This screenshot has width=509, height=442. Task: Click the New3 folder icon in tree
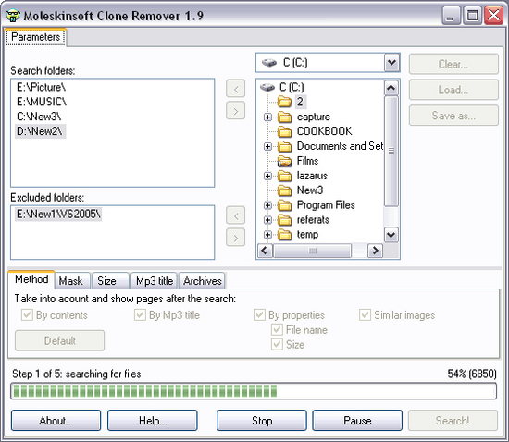285,190
